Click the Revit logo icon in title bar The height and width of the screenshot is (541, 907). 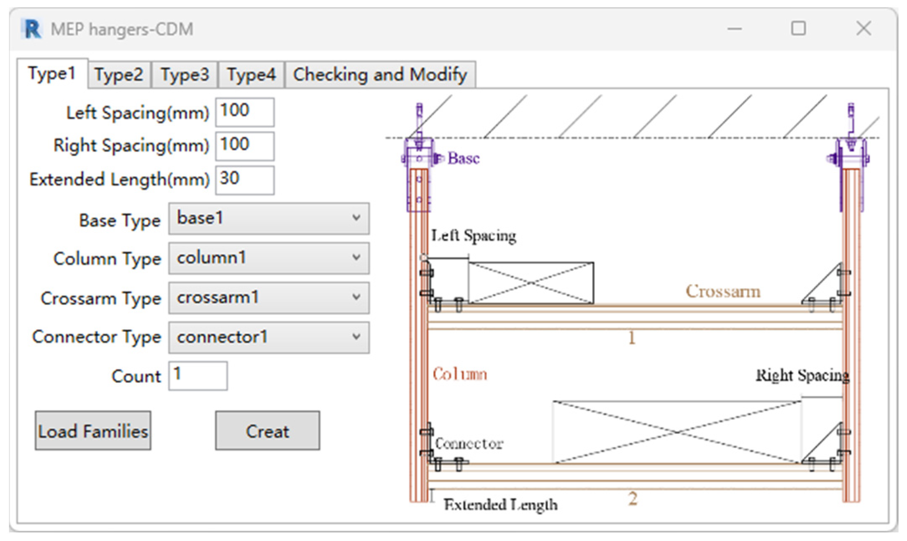tap(32, 29)
